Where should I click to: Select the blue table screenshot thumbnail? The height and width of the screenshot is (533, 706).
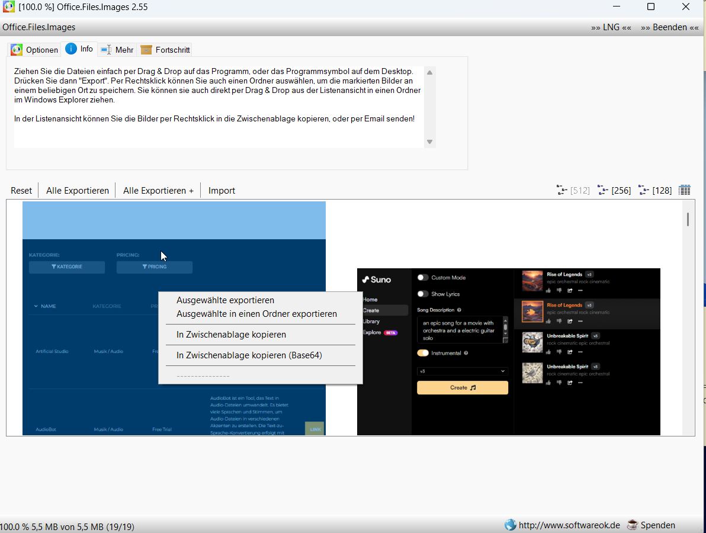point(174,318)
